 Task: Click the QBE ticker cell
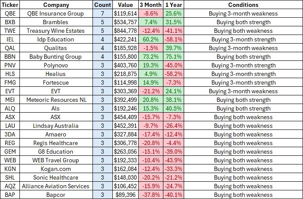[x=9, y=13]
